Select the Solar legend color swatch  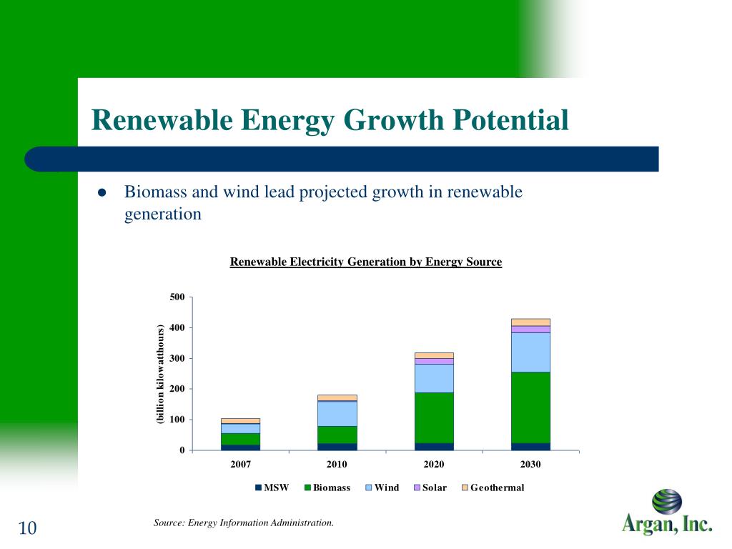click(x=417, y=488)
